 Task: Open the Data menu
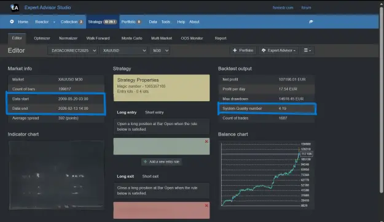coord(153,21)
